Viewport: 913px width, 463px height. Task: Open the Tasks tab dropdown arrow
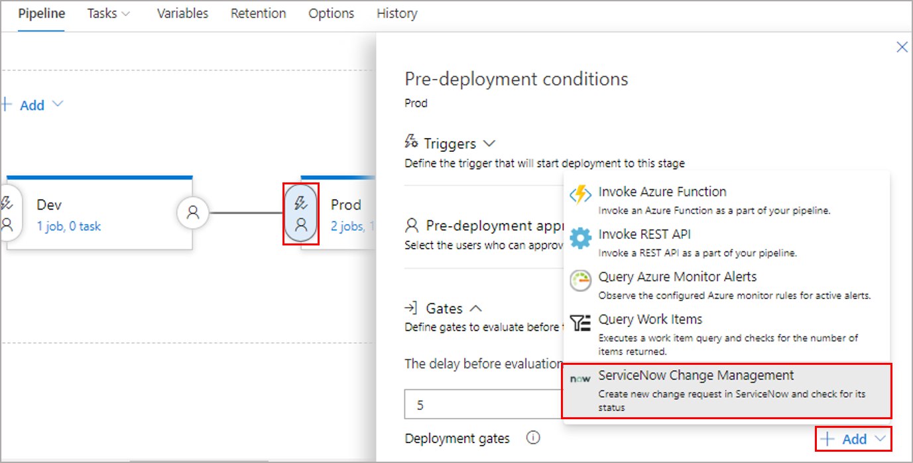pos(125,13)
